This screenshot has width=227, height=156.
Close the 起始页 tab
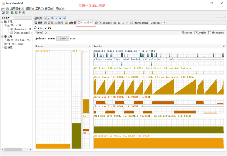(45, 18)
